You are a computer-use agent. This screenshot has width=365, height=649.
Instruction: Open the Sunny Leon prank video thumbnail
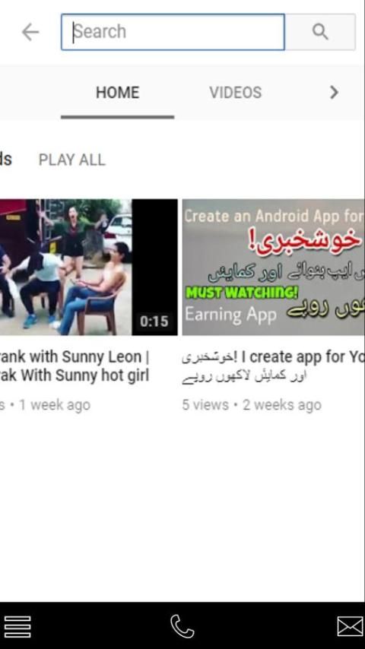tap(89, 267)
